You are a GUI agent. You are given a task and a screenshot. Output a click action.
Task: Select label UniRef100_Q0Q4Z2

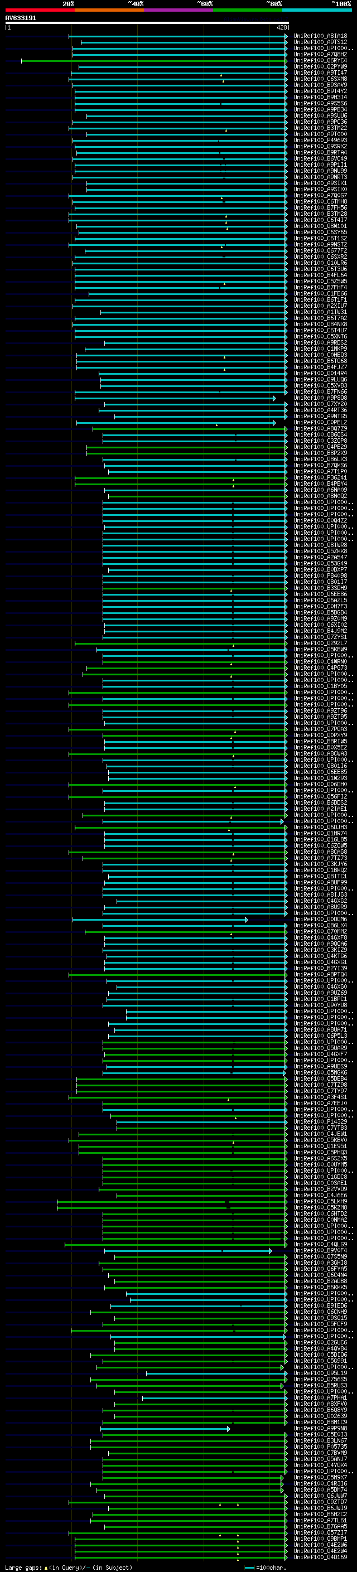(x=320, y=520)
